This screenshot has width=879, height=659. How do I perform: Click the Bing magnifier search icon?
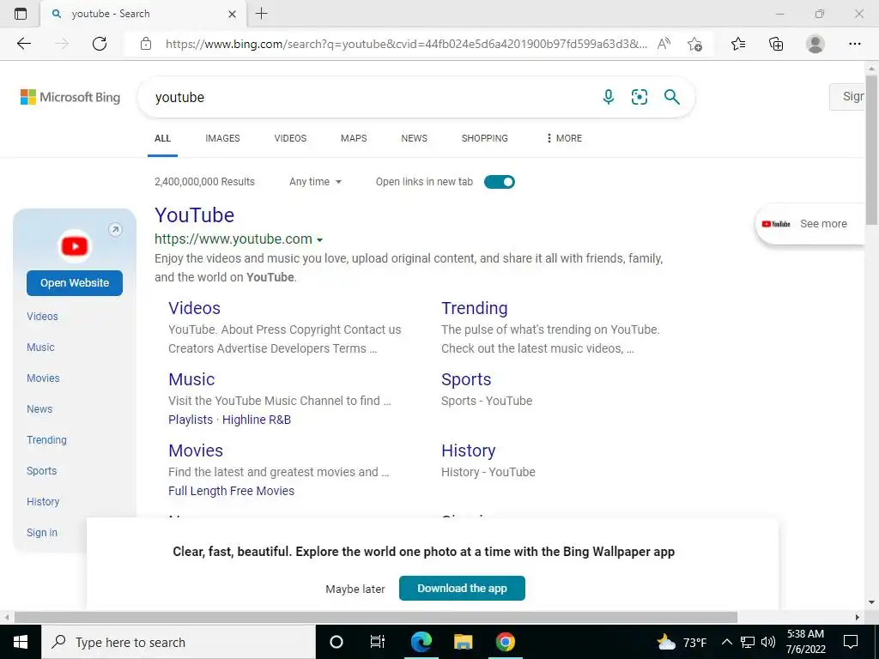pyautogui.click(x=671, y=97)
